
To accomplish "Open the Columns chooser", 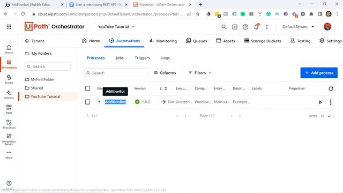I will click(x=165, y=73).
